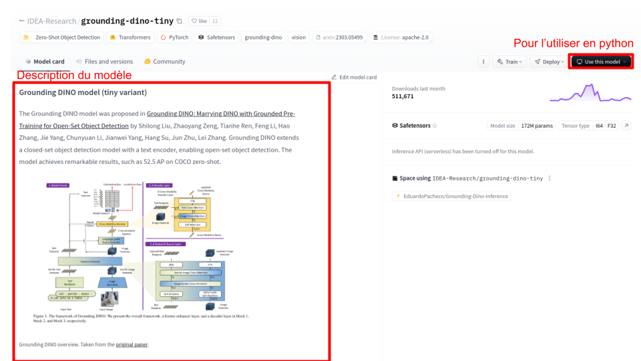Click the Safetensors info icon
The image size is (641, 361).
[x=435, y=126]
